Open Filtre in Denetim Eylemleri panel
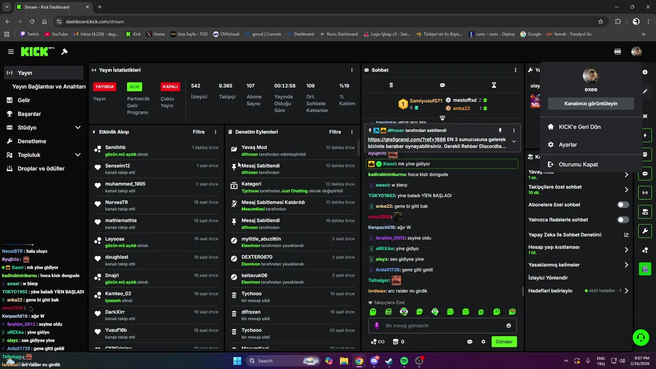The width and height of the screenshot is (656, 369). point(335,132)
